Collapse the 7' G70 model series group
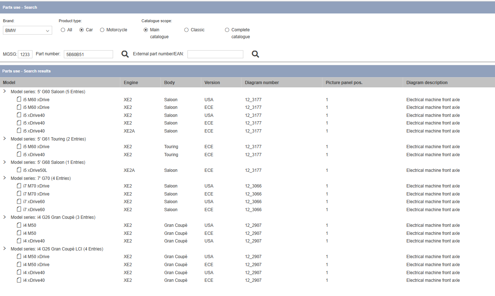 [x=5, y=178]
